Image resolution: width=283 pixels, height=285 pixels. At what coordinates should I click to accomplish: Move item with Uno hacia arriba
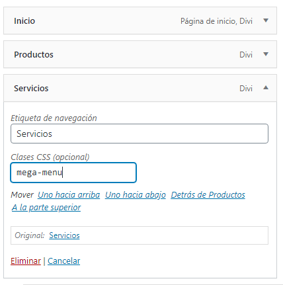(x=69, y=195)
